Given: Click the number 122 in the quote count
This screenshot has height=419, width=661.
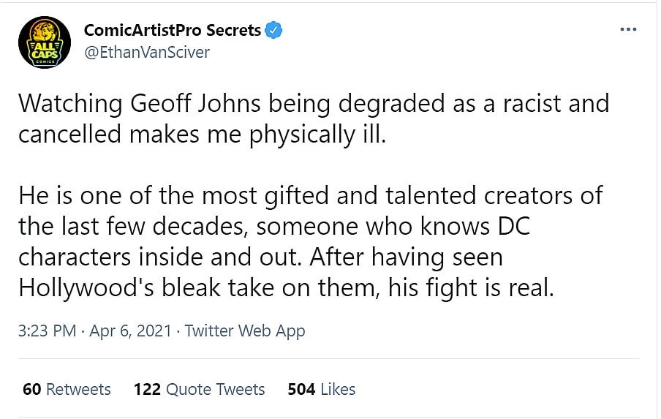Looking at the screenshot, I should [x=147, y=389].
